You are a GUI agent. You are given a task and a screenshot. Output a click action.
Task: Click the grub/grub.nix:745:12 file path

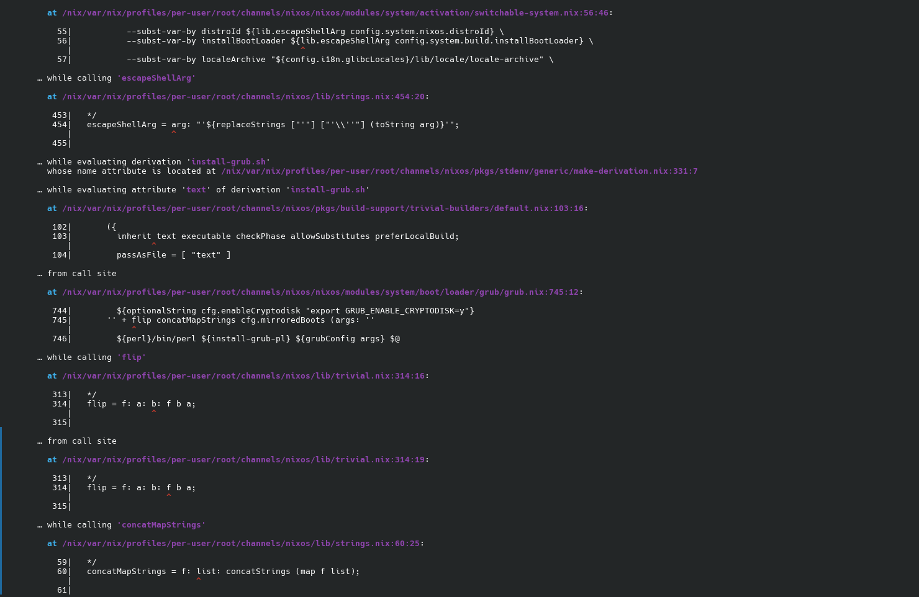tap(320, 292)
